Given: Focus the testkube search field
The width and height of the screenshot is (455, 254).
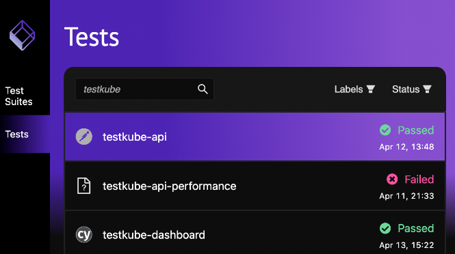Looking at the screenshot, I should pyautogui.click(x=144, y=89).
